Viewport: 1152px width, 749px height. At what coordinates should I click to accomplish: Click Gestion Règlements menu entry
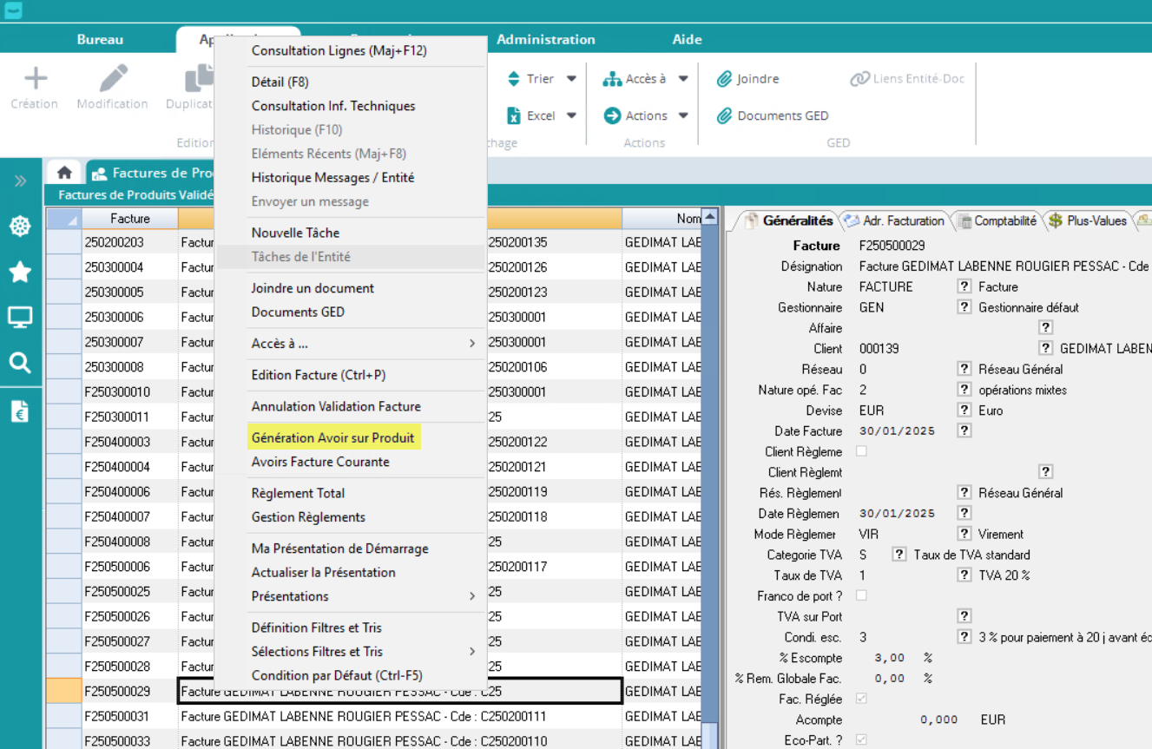tap(308, 517)
